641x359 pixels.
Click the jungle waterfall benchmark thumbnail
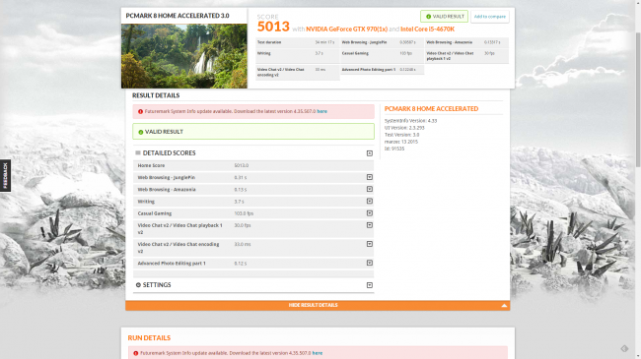(x=184, y=56)
